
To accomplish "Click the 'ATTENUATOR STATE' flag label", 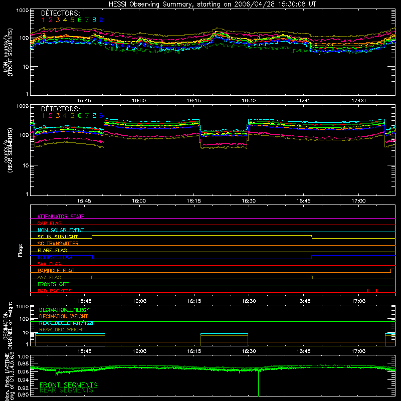I will point(61,217).
